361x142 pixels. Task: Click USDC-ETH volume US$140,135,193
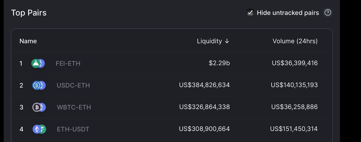point(294,85)
